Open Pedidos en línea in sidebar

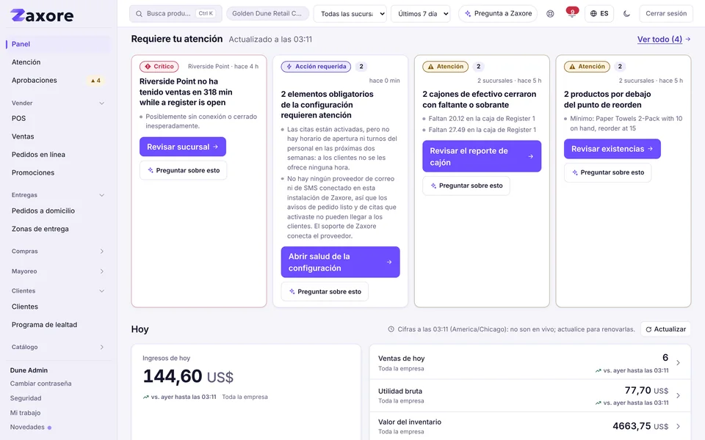pos(59,155)
